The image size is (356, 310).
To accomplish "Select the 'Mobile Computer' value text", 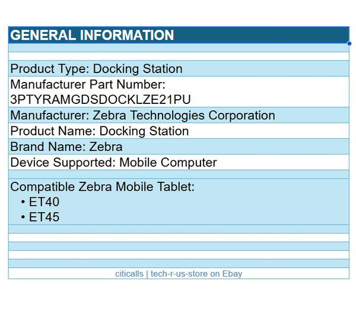I will tap(169, 162).
